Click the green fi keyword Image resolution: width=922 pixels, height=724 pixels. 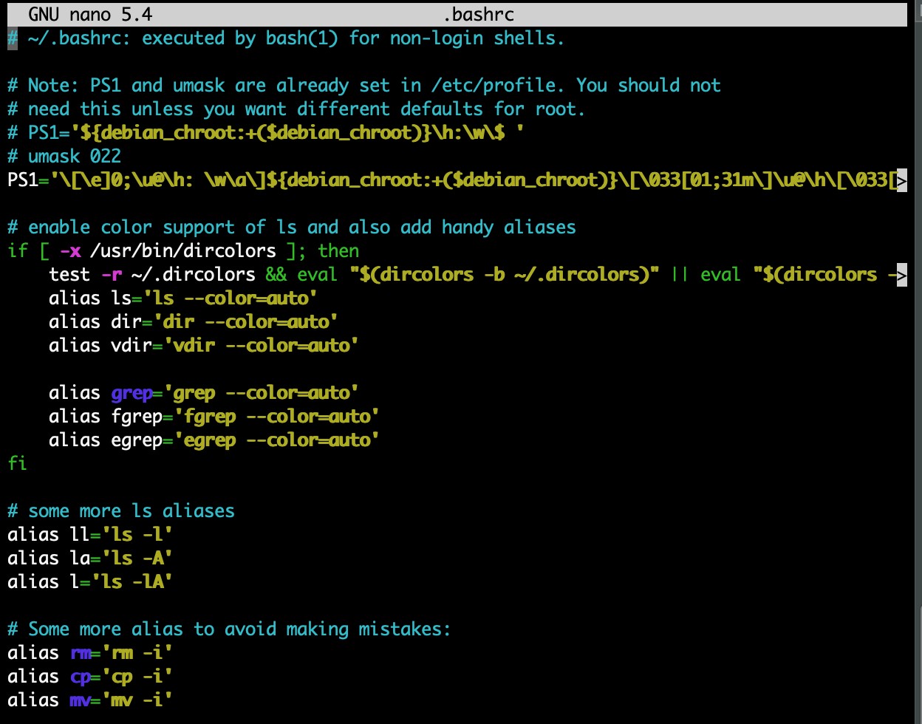point(17,463)
